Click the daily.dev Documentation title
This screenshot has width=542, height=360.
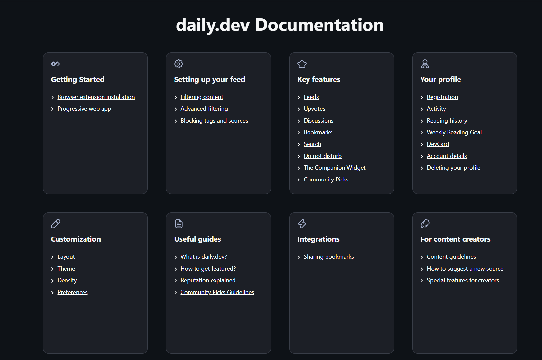[x=280, y=25]
